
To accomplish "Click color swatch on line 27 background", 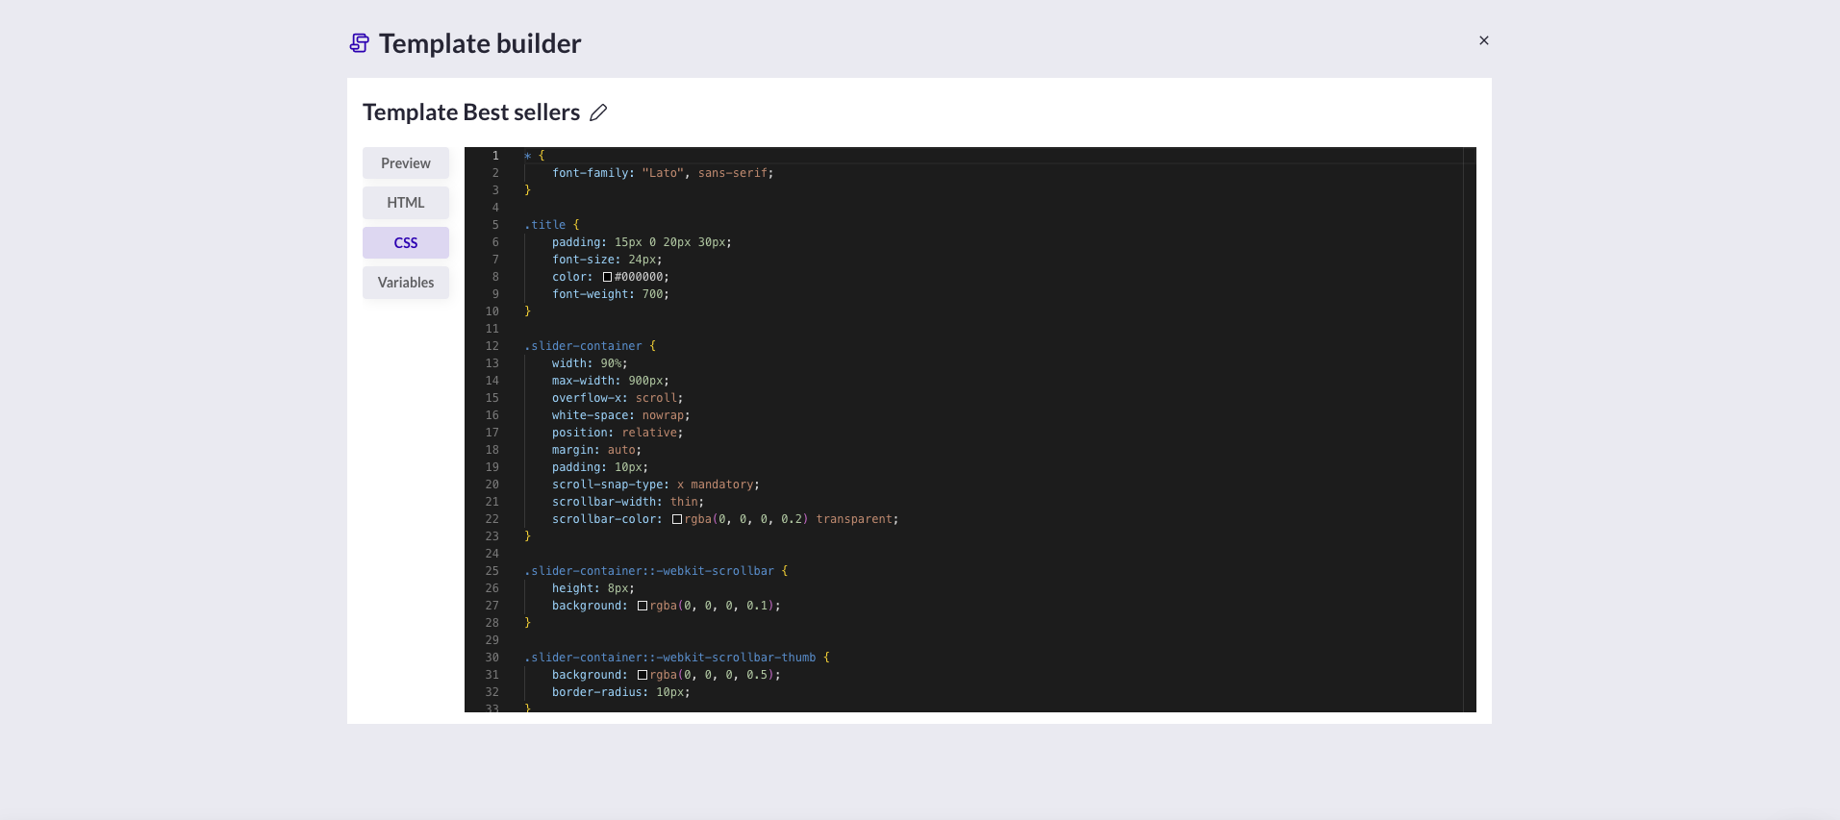I will 642,606.
